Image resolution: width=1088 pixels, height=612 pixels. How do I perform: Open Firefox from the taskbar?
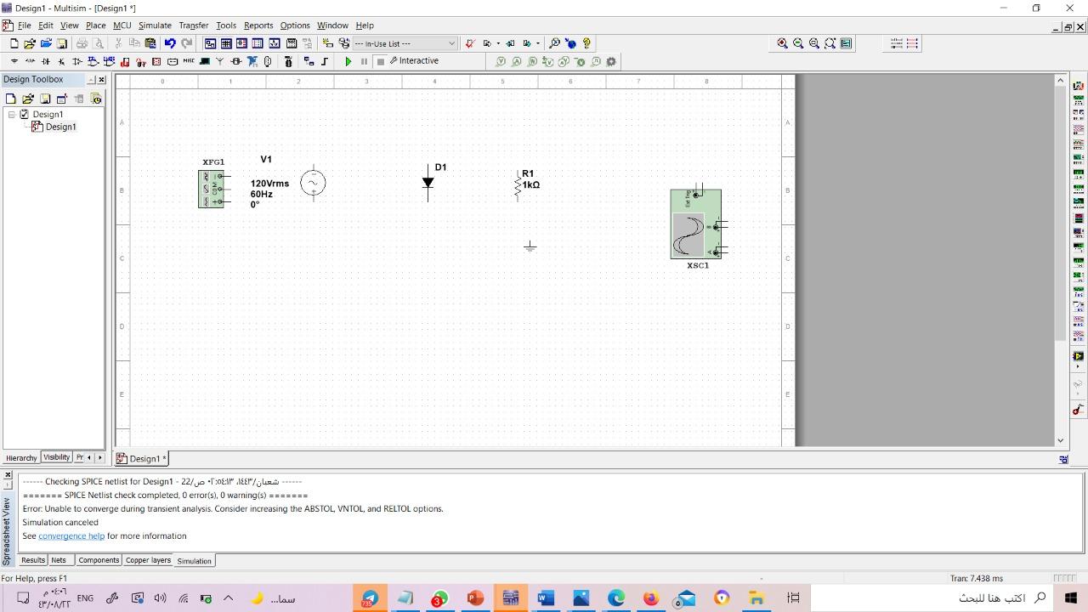[651, 598]
